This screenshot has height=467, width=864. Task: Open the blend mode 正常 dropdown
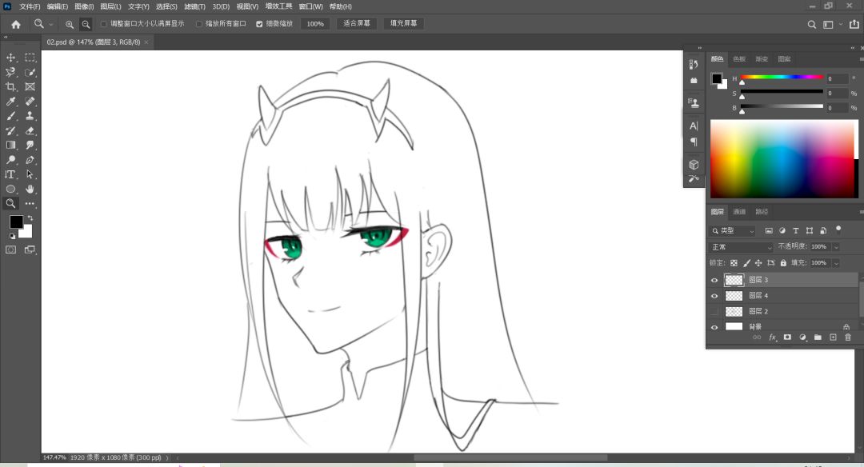tap(741, 247)
